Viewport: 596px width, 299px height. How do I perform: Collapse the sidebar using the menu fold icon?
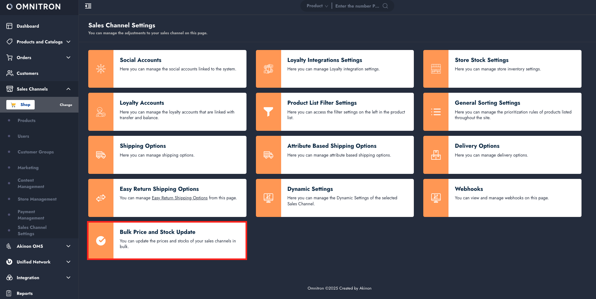88,6
